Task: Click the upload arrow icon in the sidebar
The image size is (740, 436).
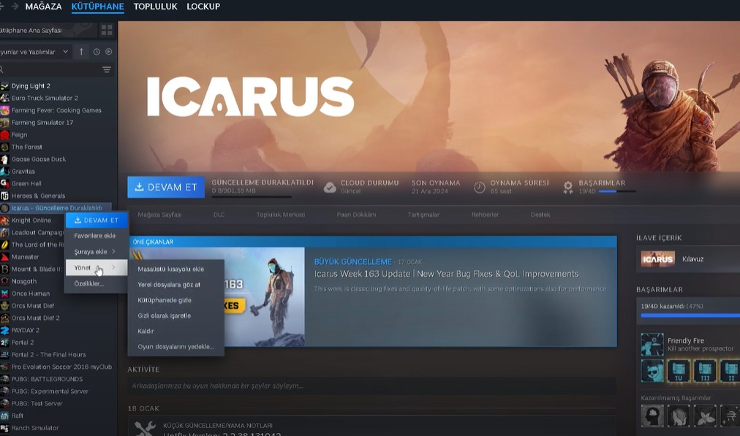Action: click(82, 51)
